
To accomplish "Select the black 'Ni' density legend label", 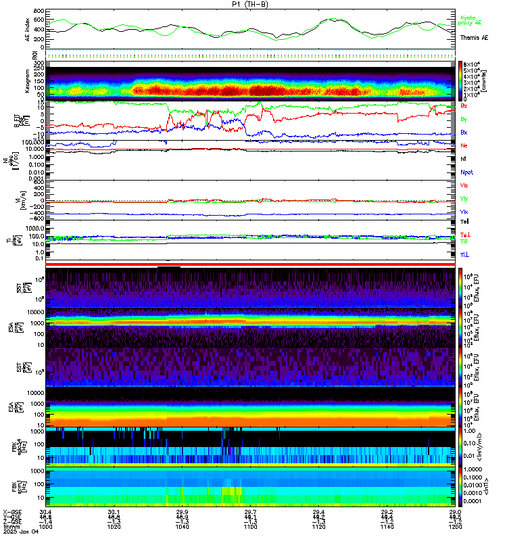I will 463,159.
